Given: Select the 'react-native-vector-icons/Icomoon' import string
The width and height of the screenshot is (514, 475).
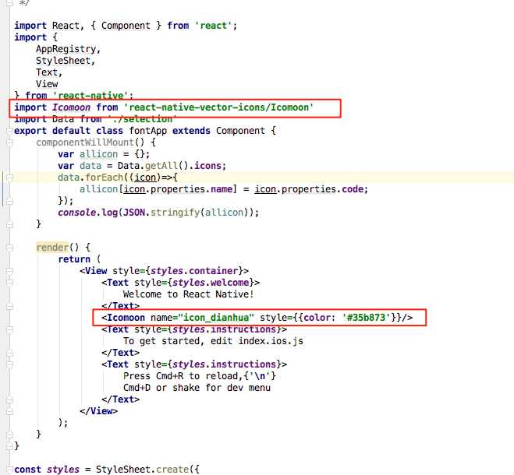Looking at the screenshot, I should pyautogui.click(x=218, y=107).
